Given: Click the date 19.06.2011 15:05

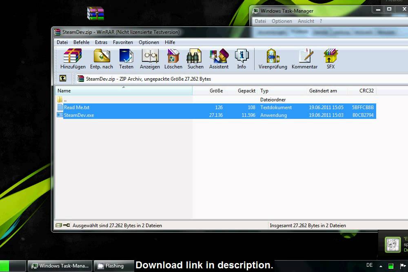Looking at the screenshot, I should click(326, 107).
